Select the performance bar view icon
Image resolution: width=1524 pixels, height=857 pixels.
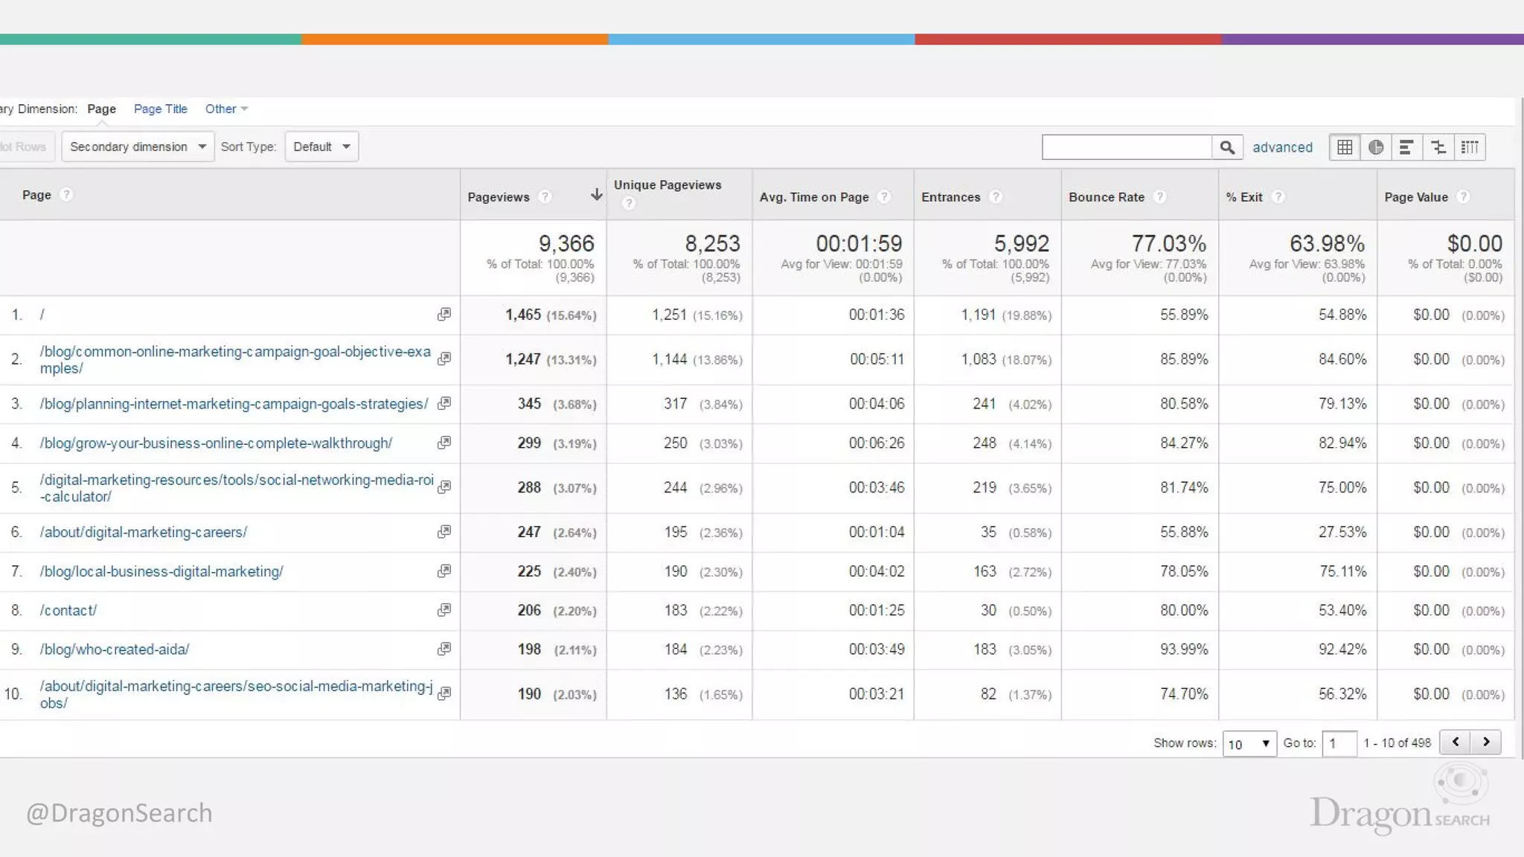(x=1406, y=147)
